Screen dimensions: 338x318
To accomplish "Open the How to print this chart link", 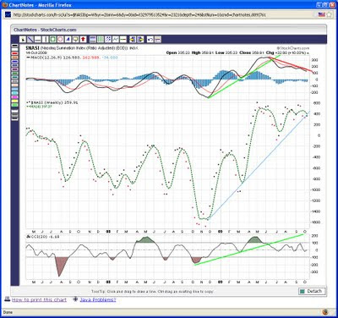I will 39,300.
